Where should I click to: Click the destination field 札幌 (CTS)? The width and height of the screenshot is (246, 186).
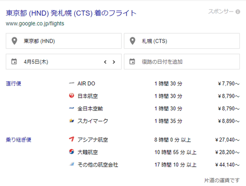coord(182,41)
